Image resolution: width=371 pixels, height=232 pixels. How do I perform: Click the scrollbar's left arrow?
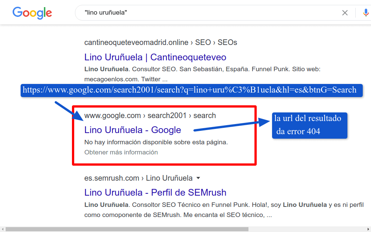point(2,229)
